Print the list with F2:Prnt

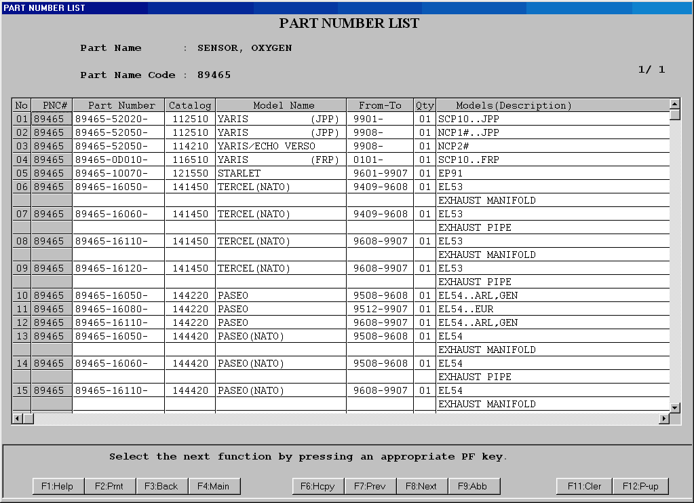point(110,486)
